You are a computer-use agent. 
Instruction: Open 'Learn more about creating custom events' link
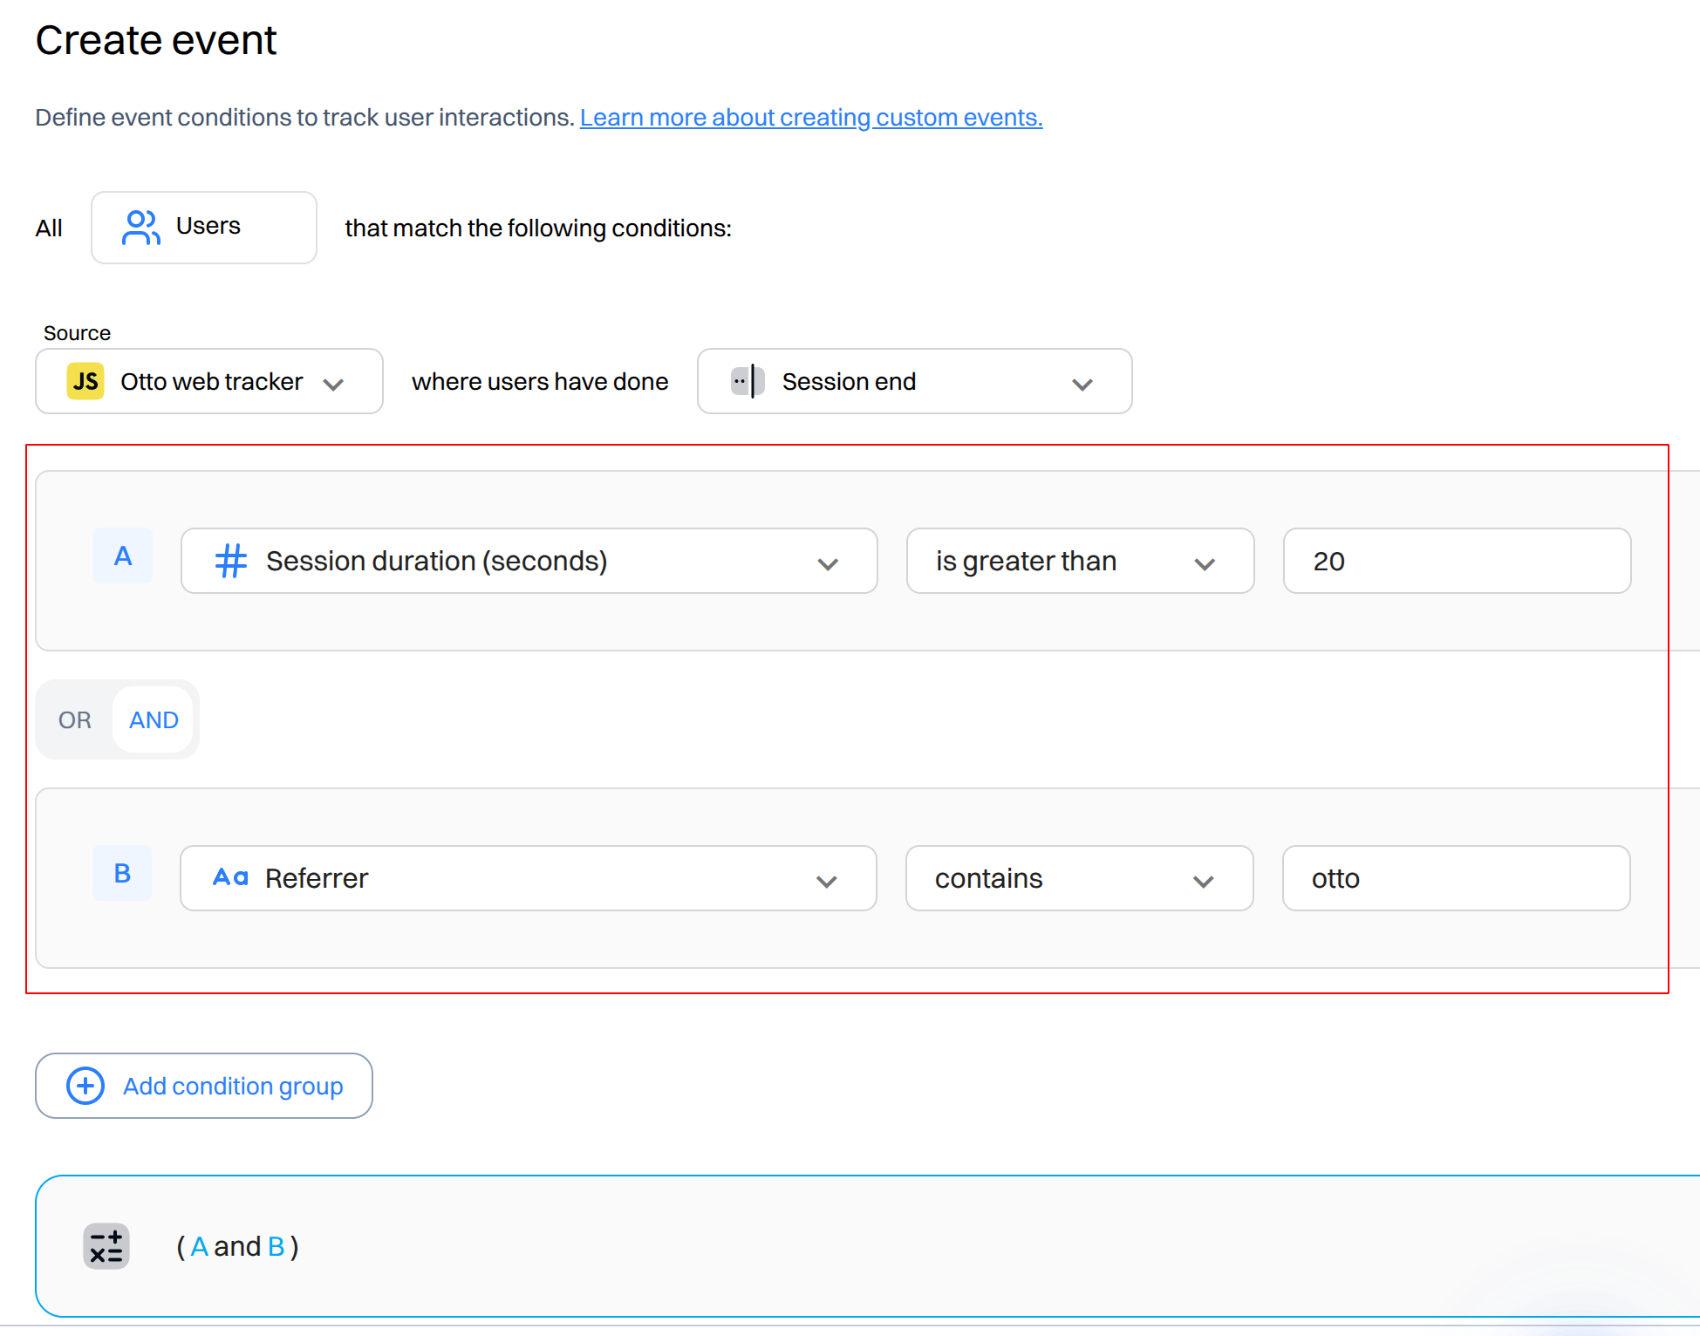pyautogui.click(x=811, y=117)
